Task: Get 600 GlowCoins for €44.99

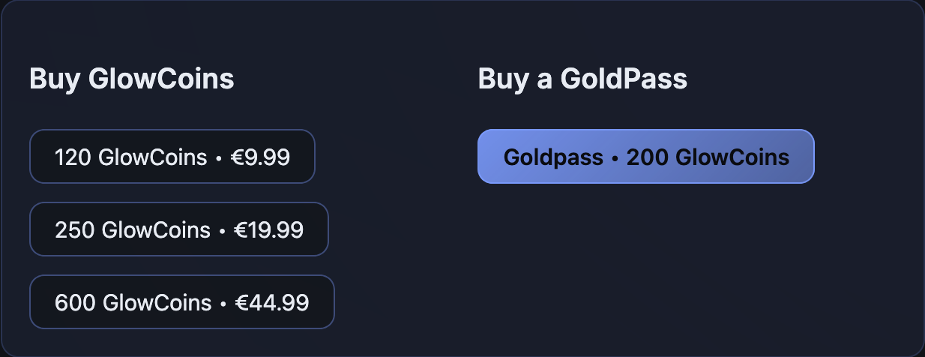Action: pos(181,302)
